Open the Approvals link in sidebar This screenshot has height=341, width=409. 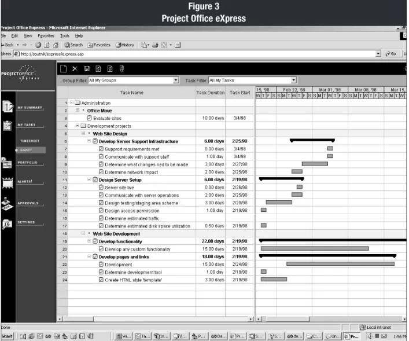click(x=28, y=203)
